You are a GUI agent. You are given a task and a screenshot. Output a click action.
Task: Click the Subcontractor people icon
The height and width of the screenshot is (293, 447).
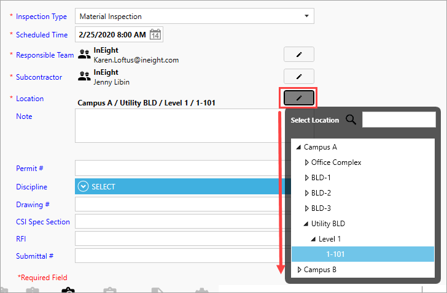point(84,76)
